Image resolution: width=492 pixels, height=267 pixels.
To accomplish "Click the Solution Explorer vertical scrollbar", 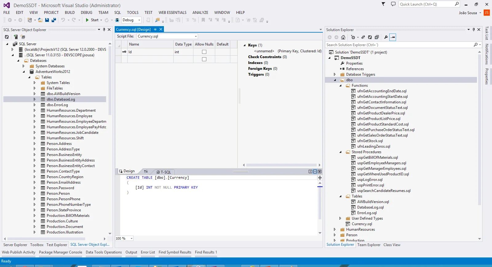I will 480,129.
